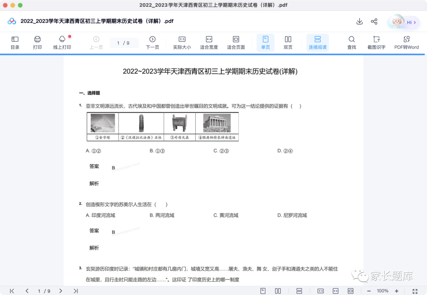427x295 pixels.
Task: Click option B. ①③ of question 1
Action: [157, 151]
